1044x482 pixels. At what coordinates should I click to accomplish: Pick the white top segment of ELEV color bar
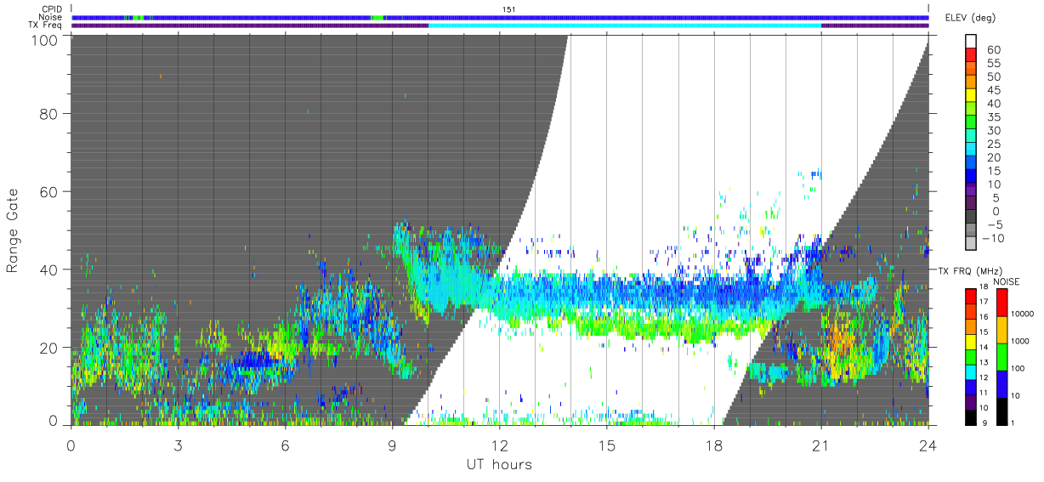(972, 42)
